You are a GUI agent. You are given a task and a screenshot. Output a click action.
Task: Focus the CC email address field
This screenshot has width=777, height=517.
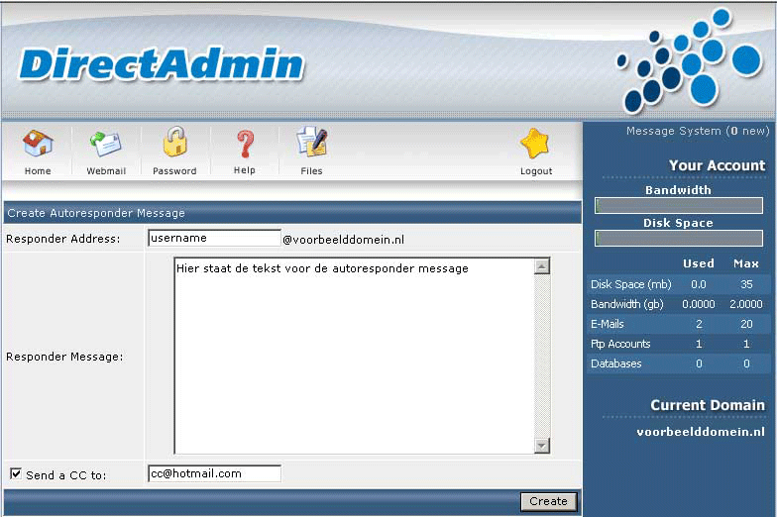214,473
